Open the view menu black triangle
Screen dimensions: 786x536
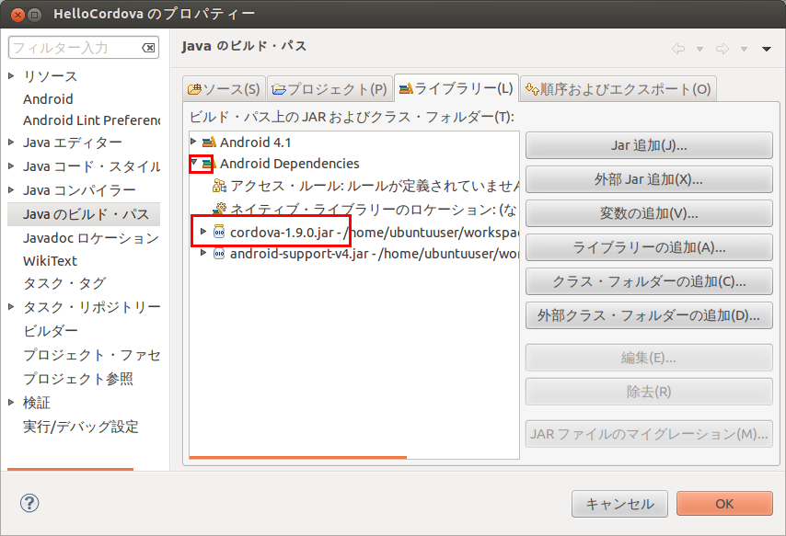coord(766,49)
